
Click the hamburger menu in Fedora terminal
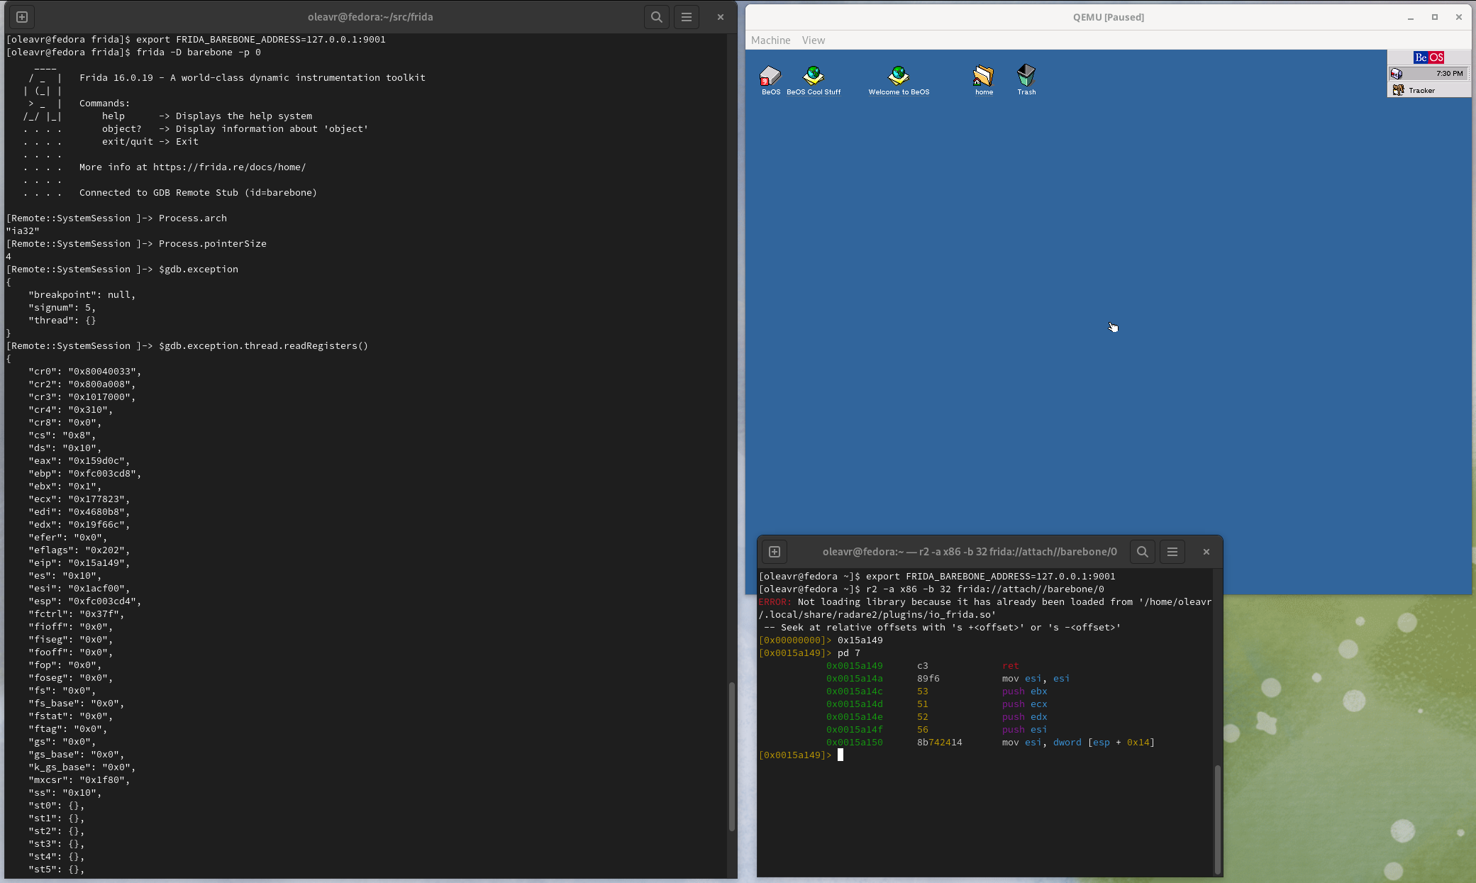(x=687, y=16)
